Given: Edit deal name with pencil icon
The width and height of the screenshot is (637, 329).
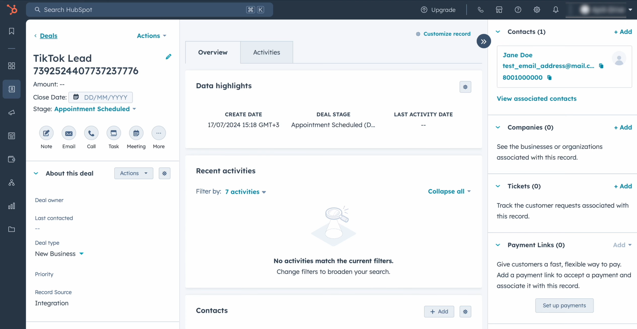Looking at the screenshot, I should [x=169, y=57].
